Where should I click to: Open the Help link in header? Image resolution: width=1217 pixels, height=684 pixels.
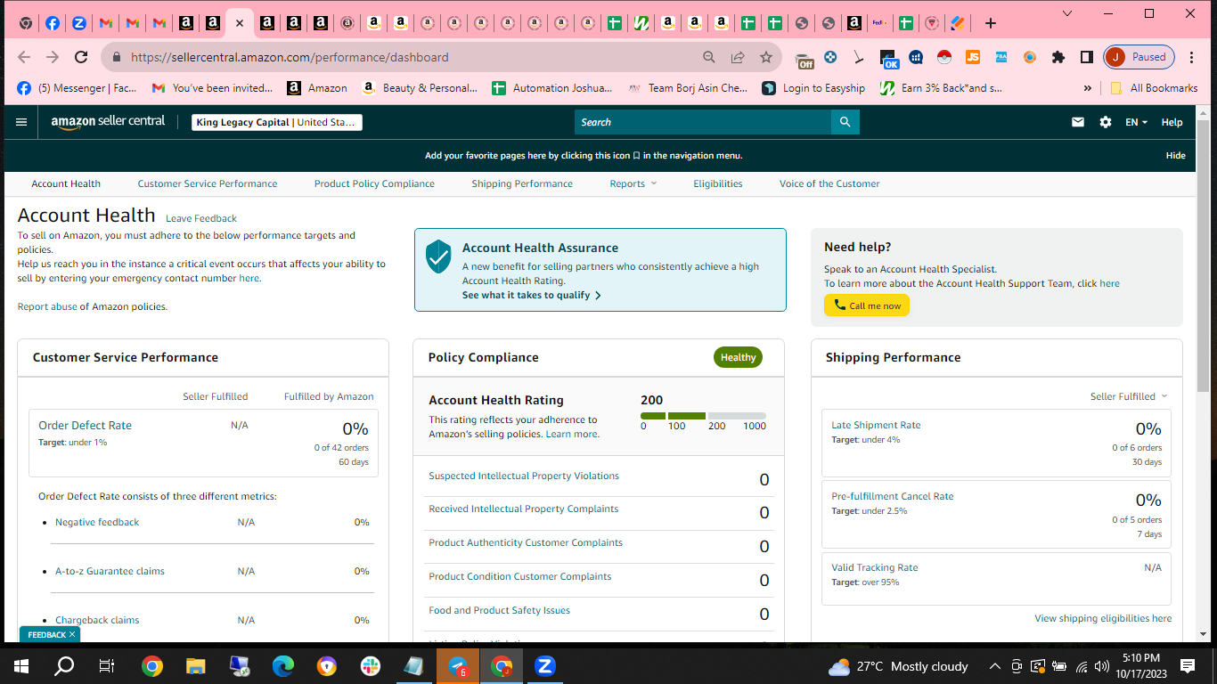click(1172, 122)
